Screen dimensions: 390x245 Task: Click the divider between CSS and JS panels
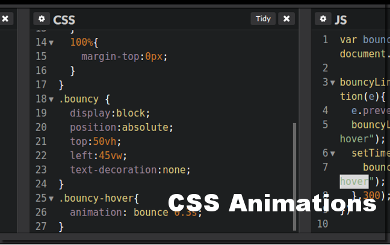pos(305,120)
